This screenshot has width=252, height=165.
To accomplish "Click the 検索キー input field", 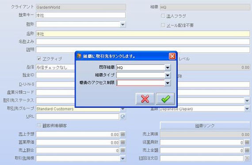I will pos(80,15).
